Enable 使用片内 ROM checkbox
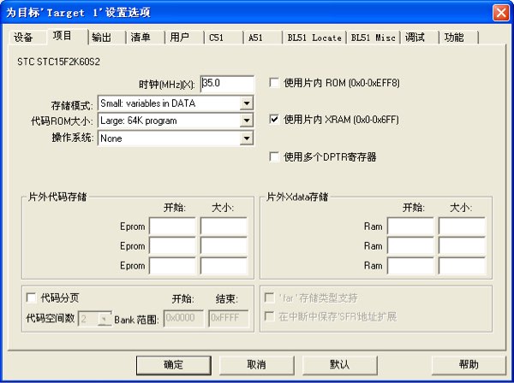Image resolution: width=514 pixels, height=383 pixels. [x=274, y=83]
